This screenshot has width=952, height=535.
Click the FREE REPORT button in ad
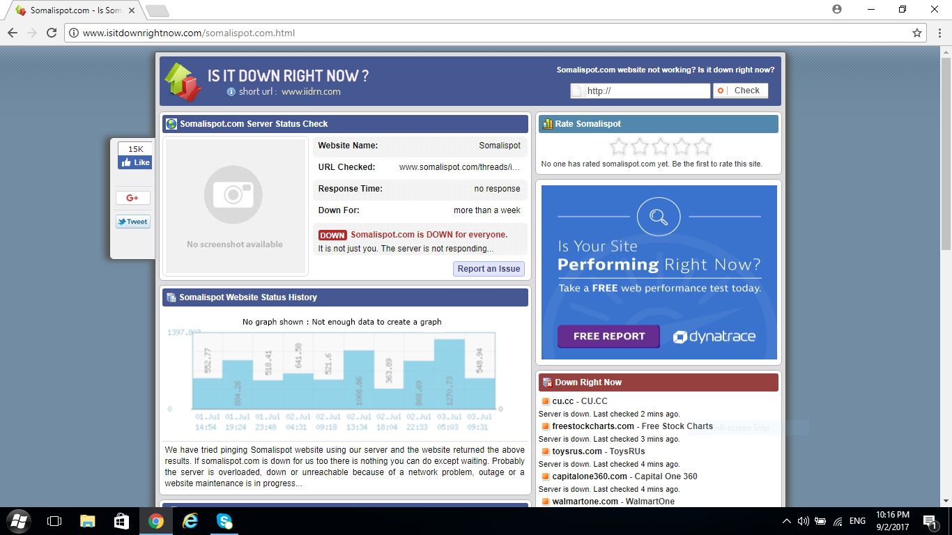point(608,336)
